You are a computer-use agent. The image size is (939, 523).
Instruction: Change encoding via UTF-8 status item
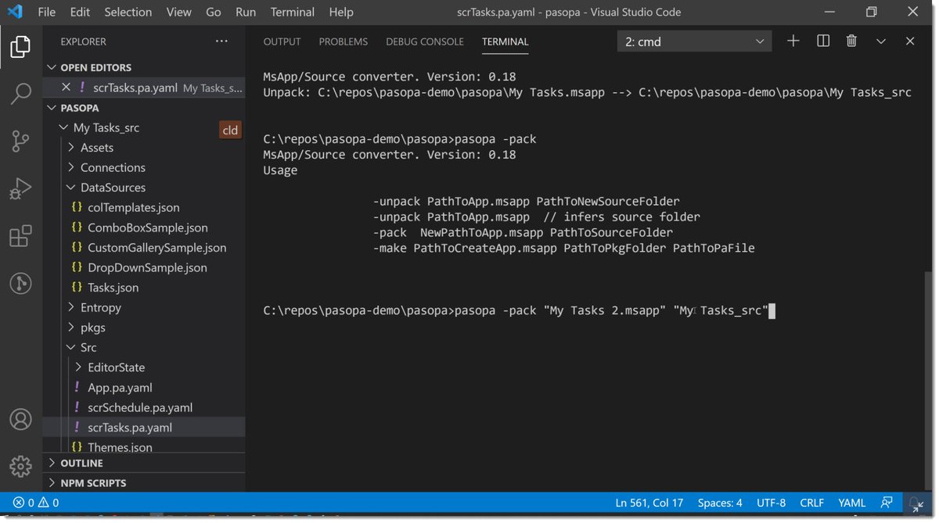pos(771,503)
